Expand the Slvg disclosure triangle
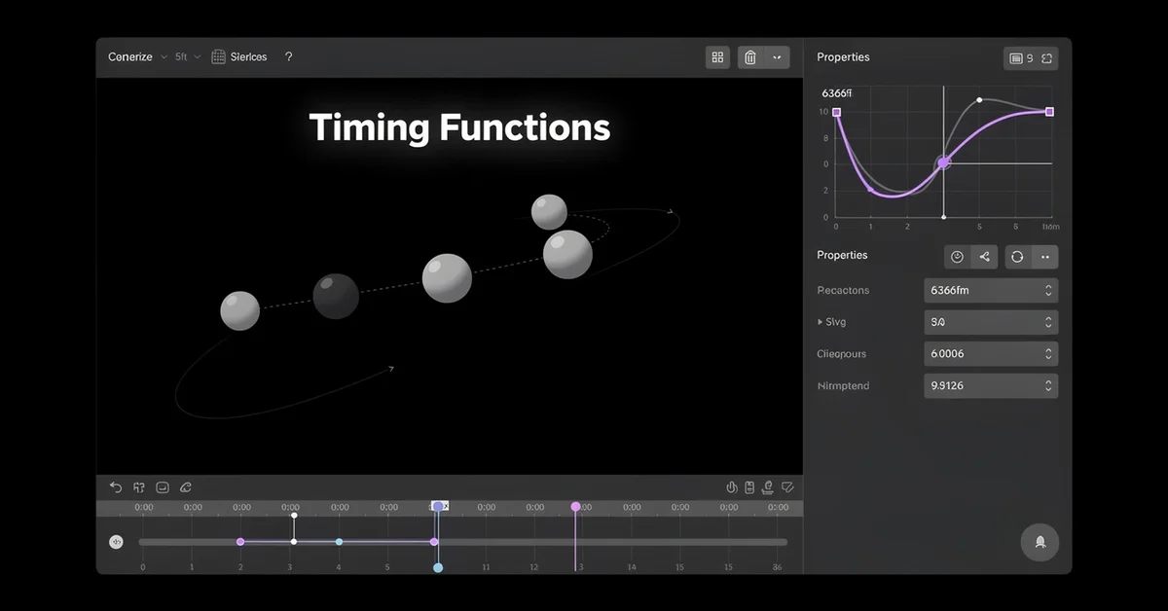 point(820,322)
